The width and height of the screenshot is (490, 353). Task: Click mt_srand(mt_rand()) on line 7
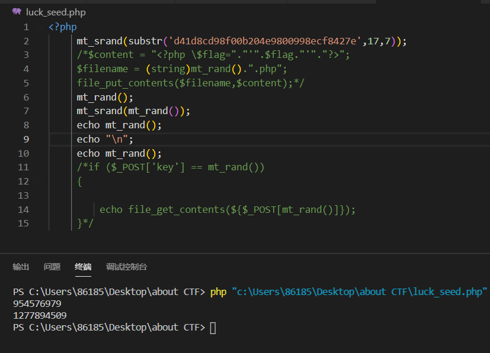(130, 111)
